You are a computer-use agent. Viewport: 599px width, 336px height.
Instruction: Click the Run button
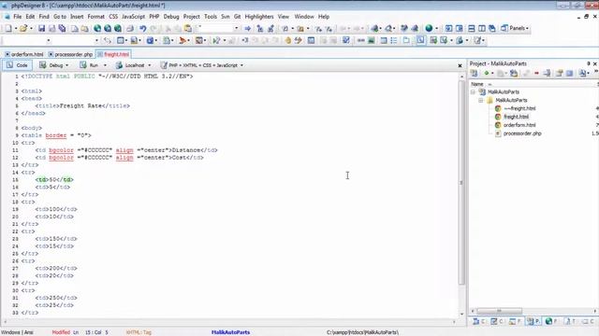click(90, 65)
